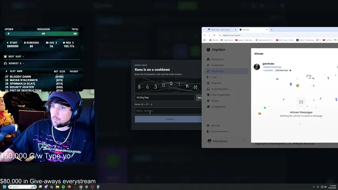Select Song Requests headphones icon

pos(208,89)
